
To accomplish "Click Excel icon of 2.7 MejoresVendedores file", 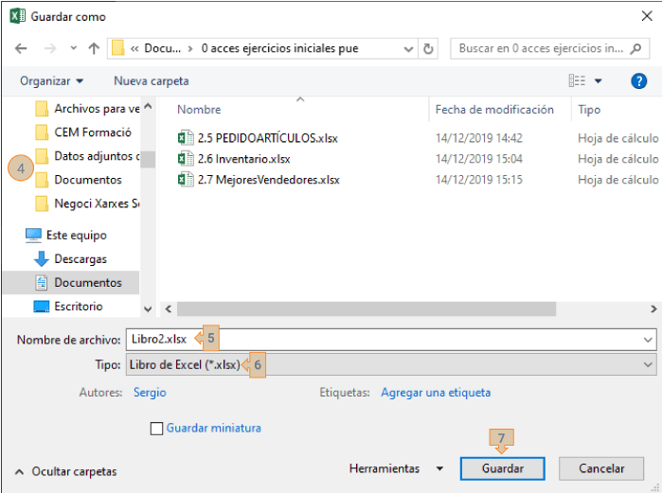I will tap(186, 179).
